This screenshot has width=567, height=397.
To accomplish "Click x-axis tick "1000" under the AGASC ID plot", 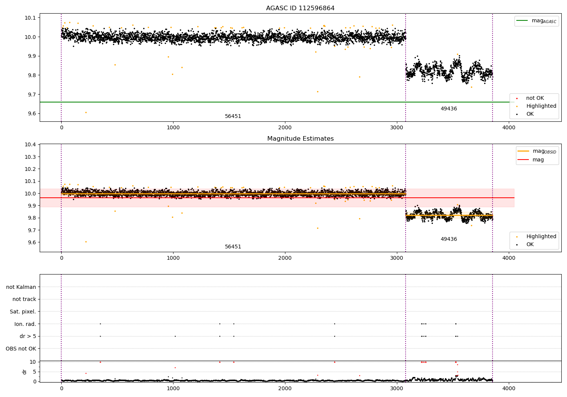I will pyautogui.click(x=173, y=128).
